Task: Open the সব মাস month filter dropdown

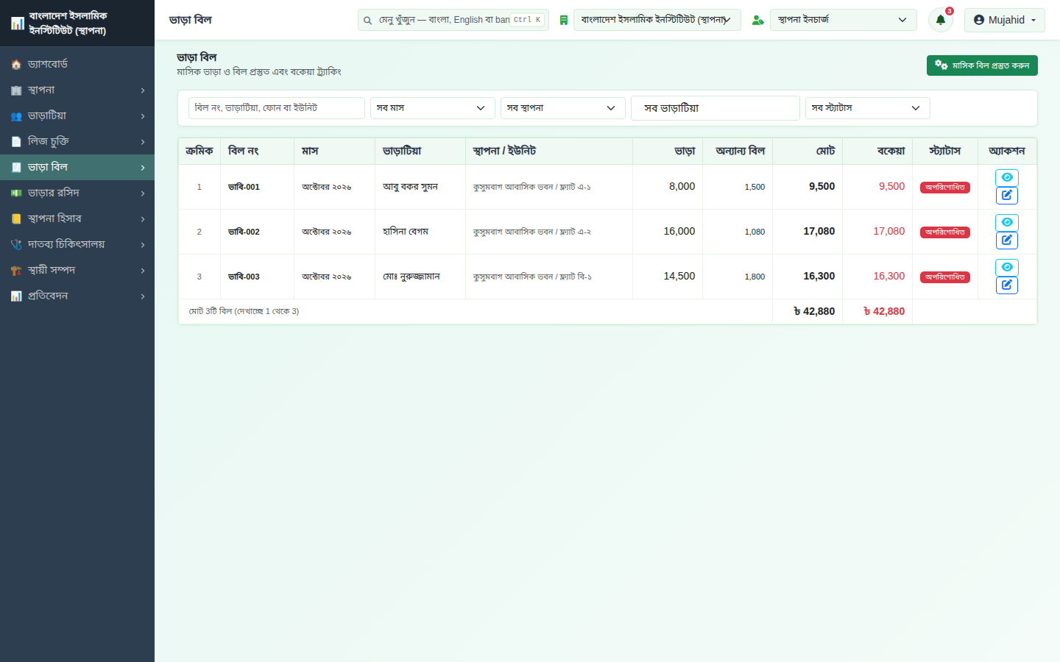Action: pos(432,108)
